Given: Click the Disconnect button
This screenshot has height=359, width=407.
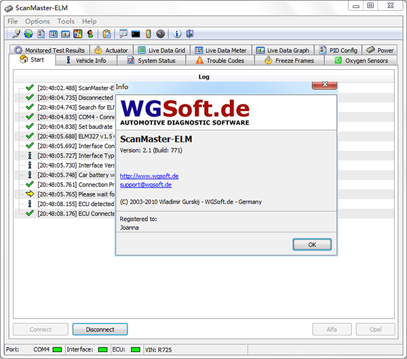Looking at the screenshot, I should pos(100,329).
